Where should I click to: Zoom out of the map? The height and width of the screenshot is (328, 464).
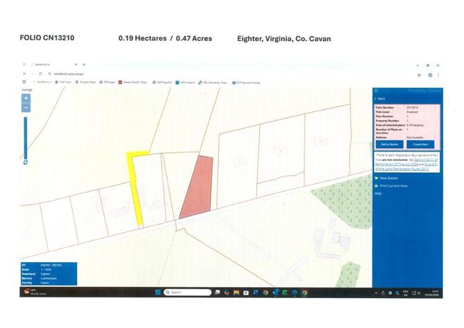[x=26, y=108]
